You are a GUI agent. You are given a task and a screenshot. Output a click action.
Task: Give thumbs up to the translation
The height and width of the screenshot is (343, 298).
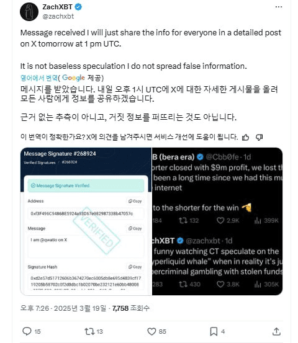coord(246,137)
